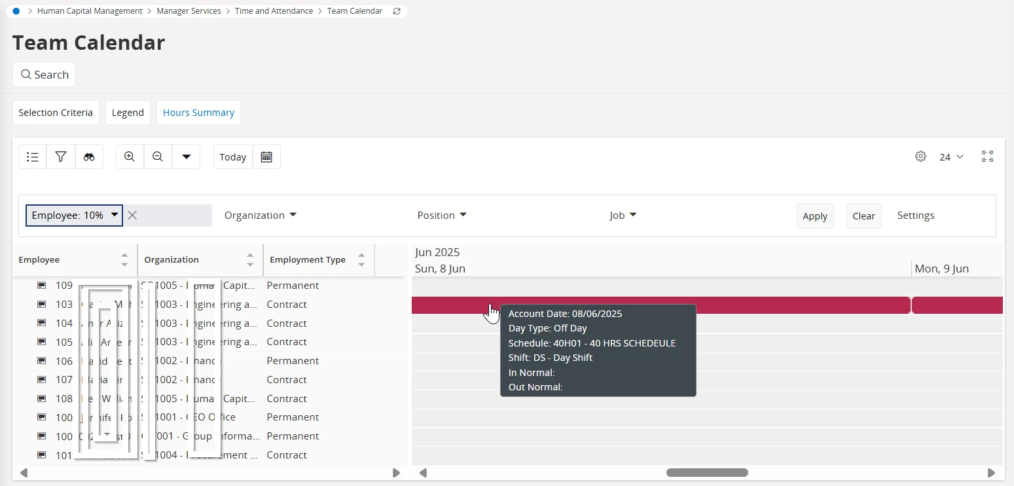Click the funnel filter icon

pyautogui.click(x=61, y=157)
